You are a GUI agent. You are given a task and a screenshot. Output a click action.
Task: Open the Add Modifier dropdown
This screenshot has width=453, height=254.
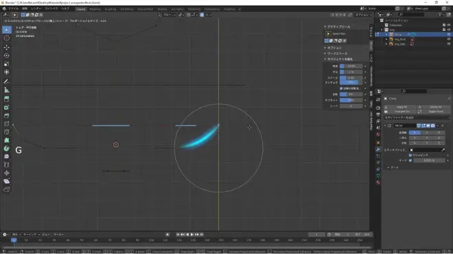pos(417,118)
